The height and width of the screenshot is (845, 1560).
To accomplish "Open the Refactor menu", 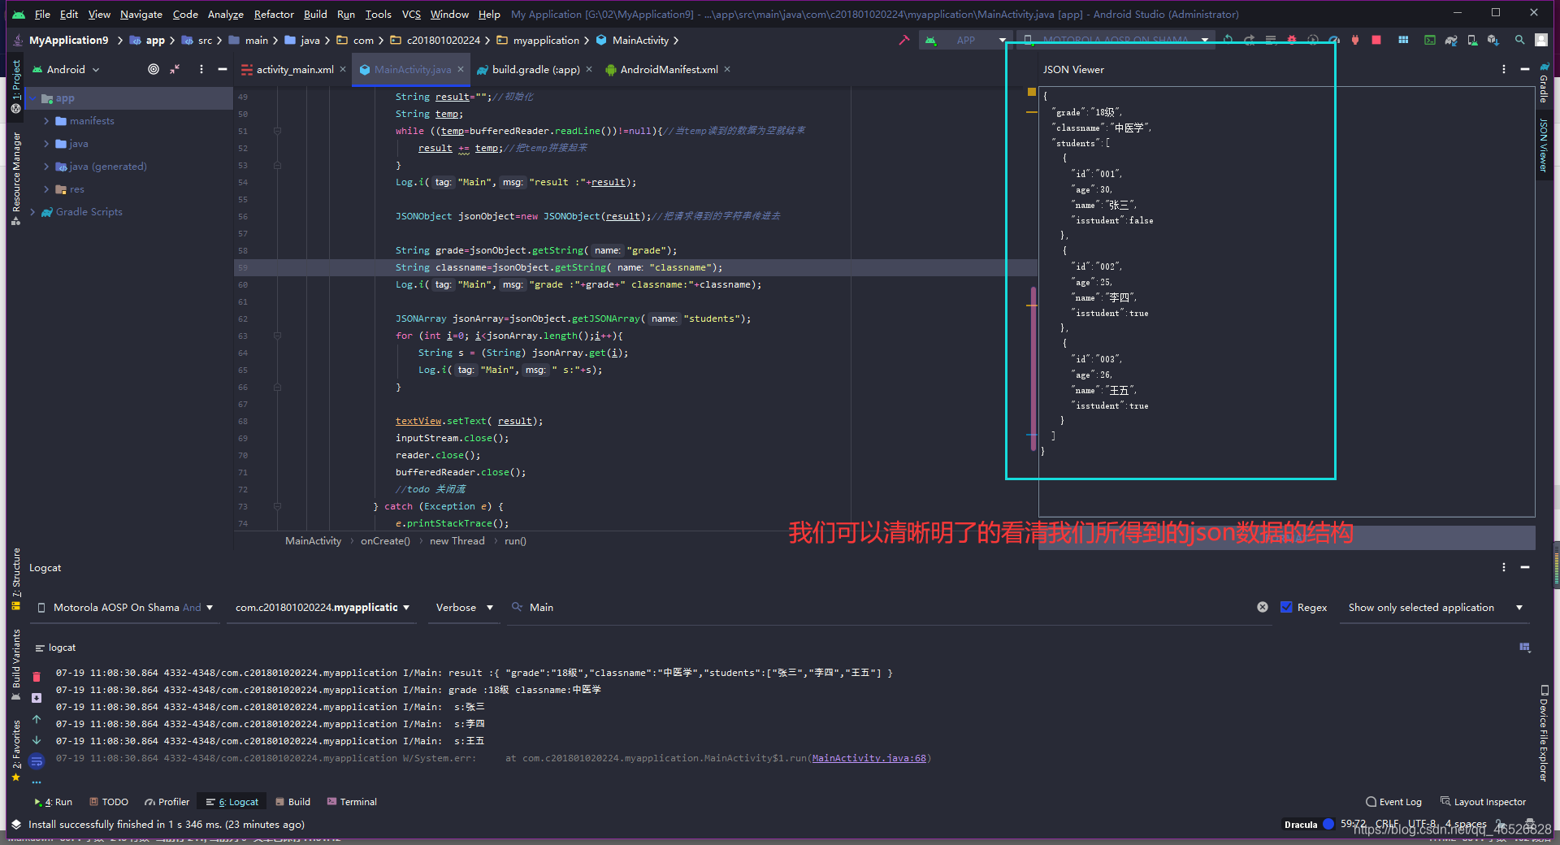I will 274,14.
